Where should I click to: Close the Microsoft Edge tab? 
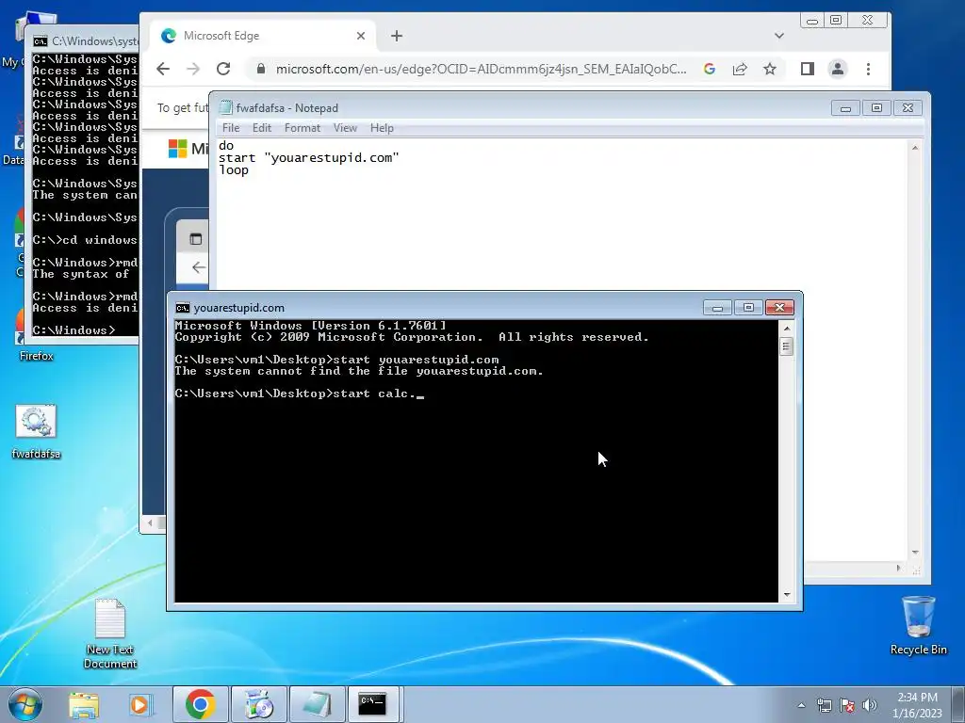pos(361,36)
